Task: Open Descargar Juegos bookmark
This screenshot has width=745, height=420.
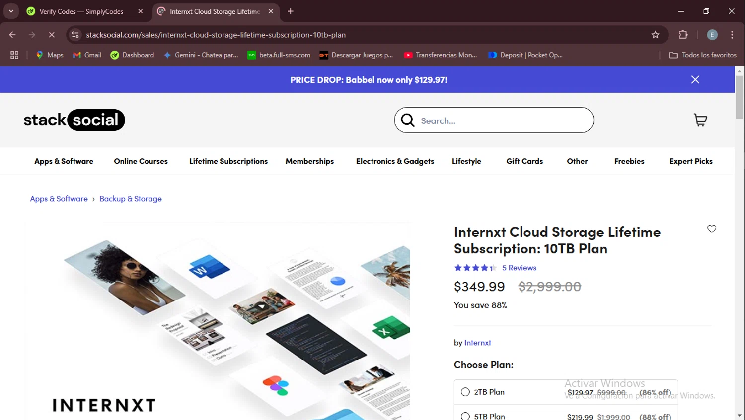Action: [x=356, y=55]
